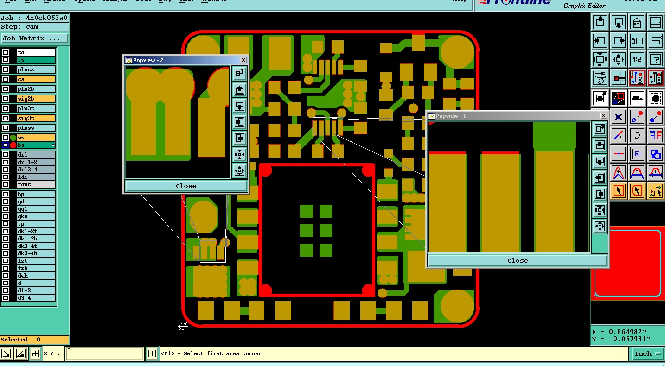
Task: Select the ldi layer name
Action: point(36,177)
